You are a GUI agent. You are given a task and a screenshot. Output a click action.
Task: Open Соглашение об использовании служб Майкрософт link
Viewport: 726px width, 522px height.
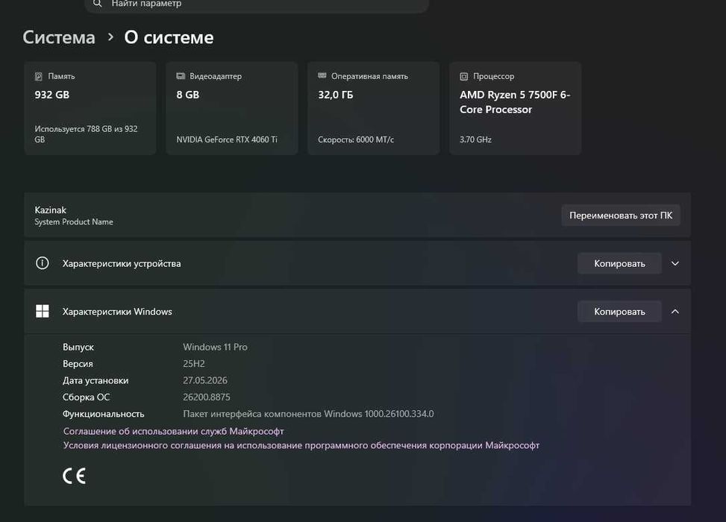(x=173, y=431)
